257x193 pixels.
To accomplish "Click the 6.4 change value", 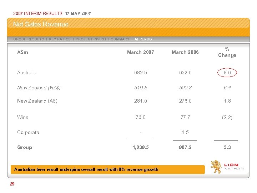I will coord(227,88).
